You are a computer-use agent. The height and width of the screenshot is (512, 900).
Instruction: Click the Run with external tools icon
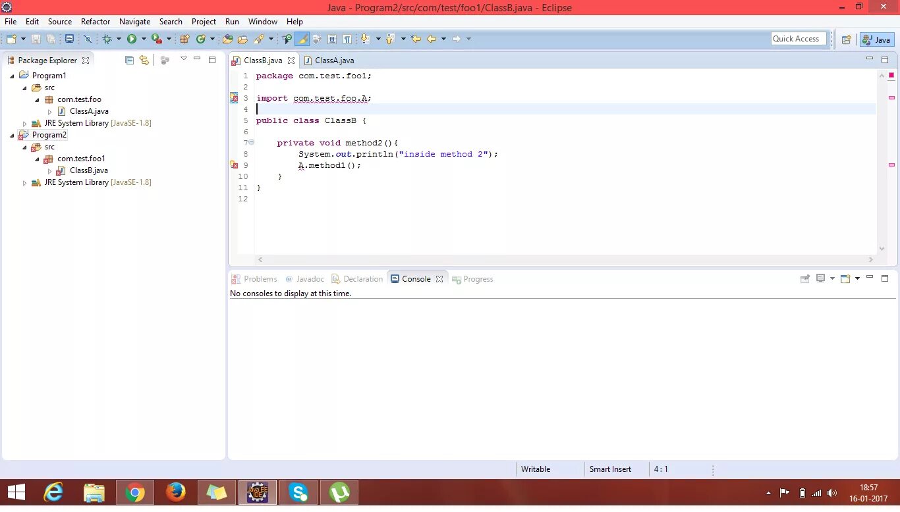(156, 39)
